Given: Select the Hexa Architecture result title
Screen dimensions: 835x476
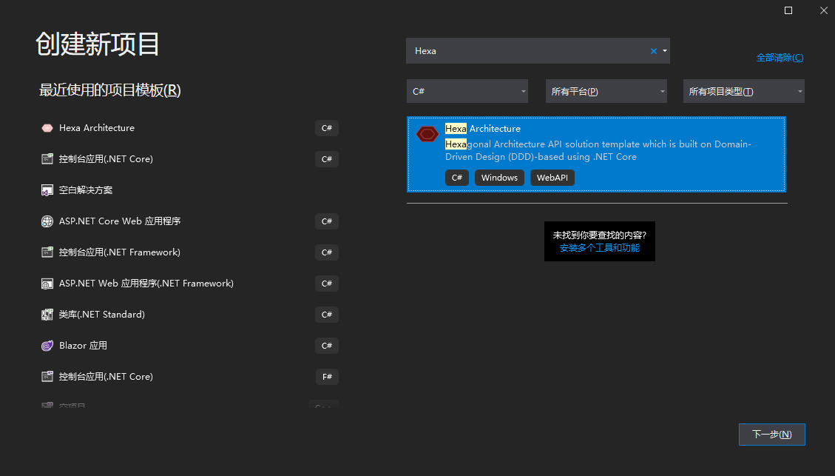Looking at the screenshot, I should click(x=483, y=129).
